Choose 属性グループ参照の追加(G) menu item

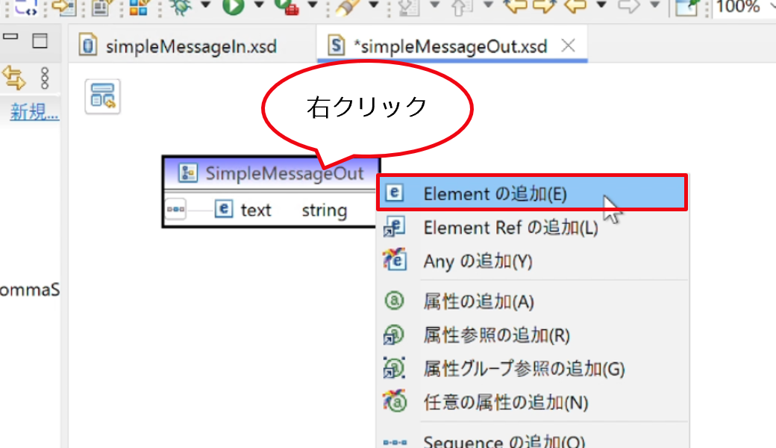point(532,369)
